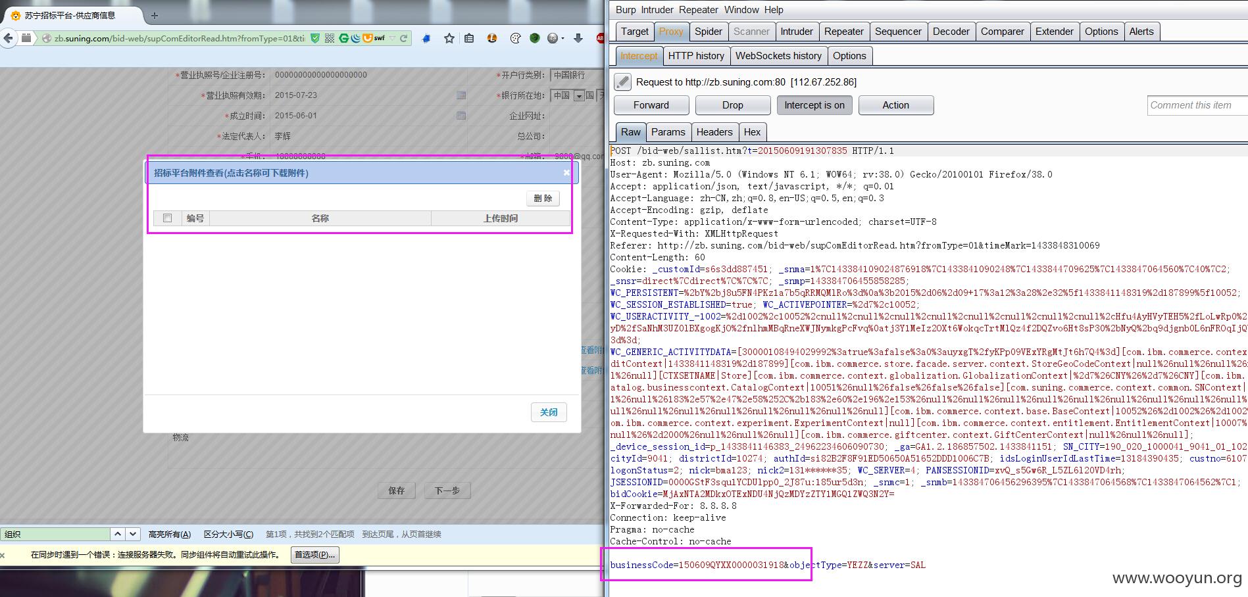This screenshot has width=1248, height=597.
Task: Click the 保存 button on the form
Action: tap(396, 490)
